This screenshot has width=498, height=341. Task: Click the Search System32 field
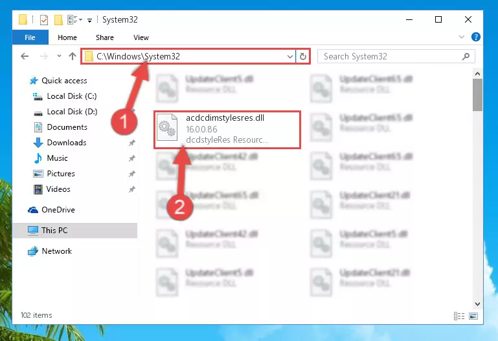[396, 57]
